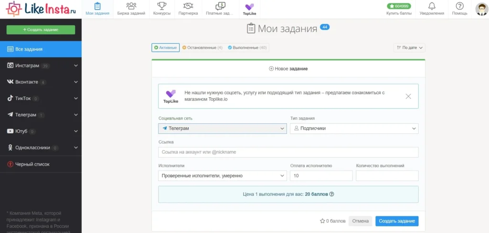Open the Исполнители dropdown
Viewport: 489px width, 233px height.
tap(223, 176)
